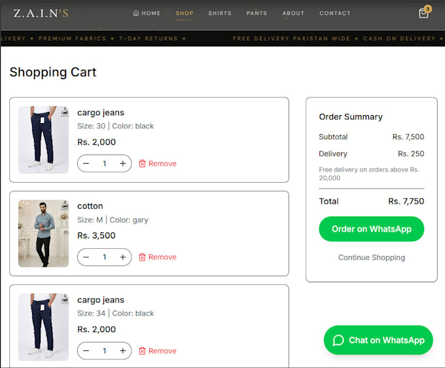
Task: Open the Shop menu item
Action: tap(185, 13)
